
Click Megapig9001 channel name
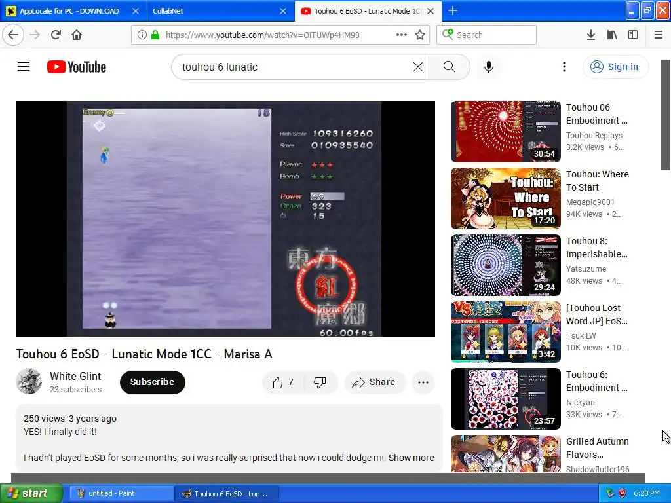point(590,202)
